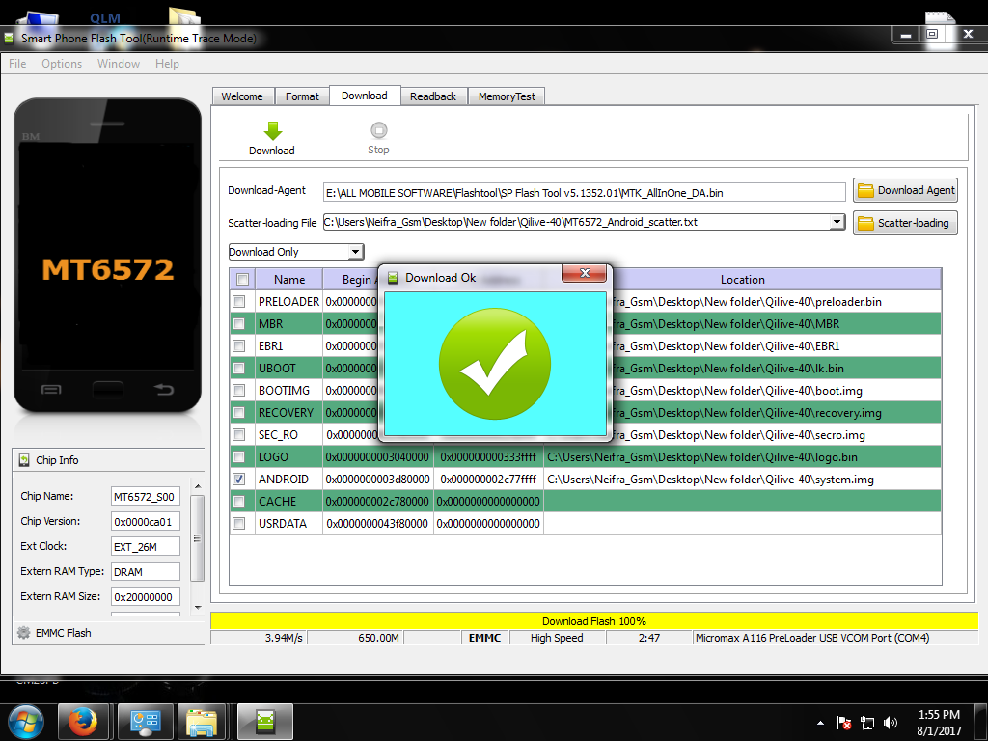Screen dimensions: 988x741
Task: Uncheck the ANDROID partition checkbox
Action: pyautogui.click(x=238, y=479)
